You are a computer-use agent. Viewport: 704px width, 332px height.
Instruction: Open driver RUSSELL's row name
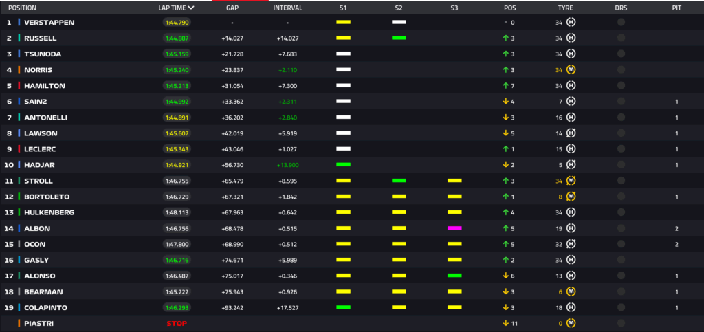40,38
